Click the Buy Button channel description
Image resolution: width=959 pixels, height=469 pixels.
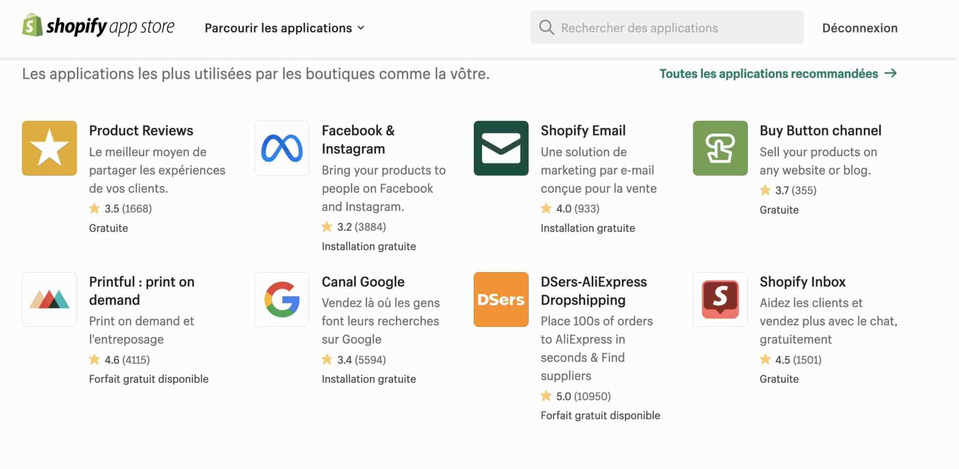coord(818,161)
